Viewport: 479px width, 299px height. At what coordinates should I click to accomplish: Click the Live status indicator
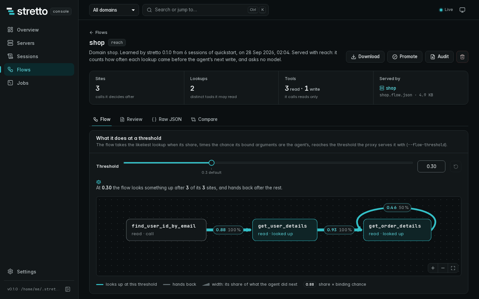coord(446,10)
